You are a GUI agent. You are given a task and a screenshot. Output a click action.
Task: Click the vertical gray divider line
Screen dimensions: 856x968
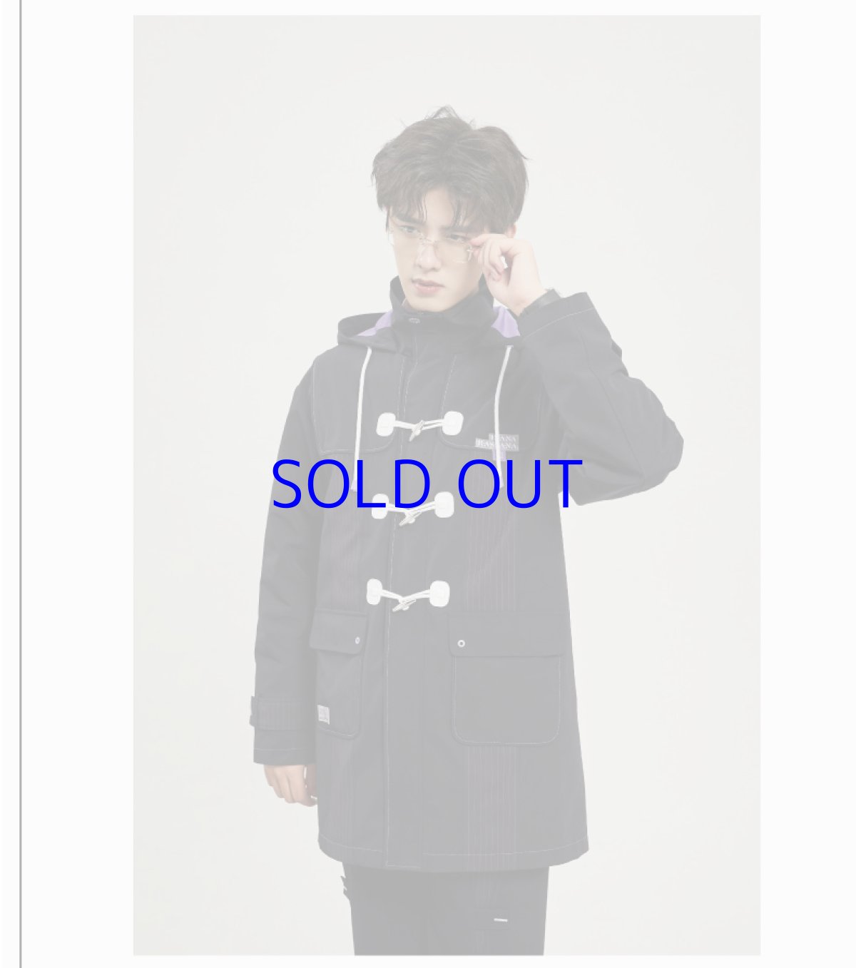pyautogui.click(x=20, y=484)
